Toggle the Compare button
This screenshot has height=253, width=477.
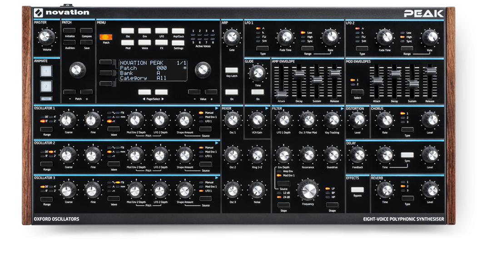click(86, 31)
